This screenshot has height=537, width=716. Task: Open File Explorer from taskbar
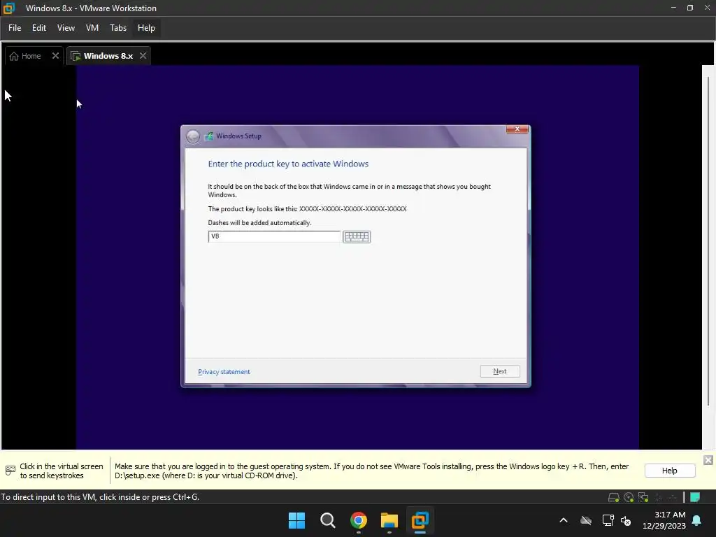(389, 520)
